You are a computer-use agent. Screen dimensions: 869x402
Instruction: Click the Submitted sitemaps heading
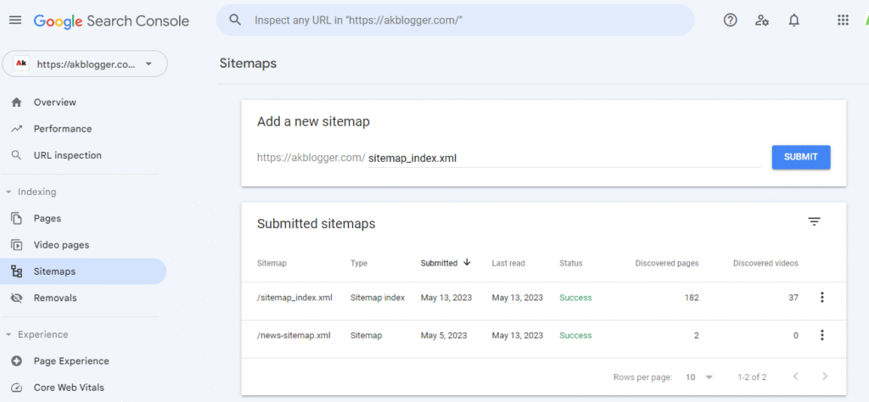[316, 224]
